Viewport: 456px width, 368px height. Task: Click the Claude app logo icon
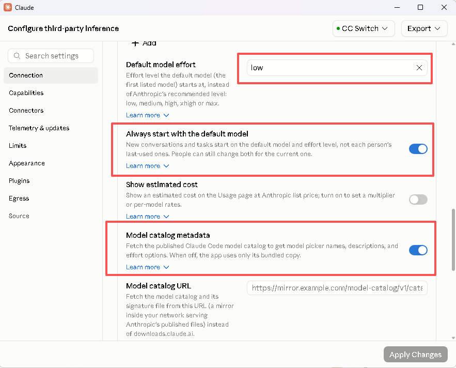pyautogui.click(x=8, y=7)
